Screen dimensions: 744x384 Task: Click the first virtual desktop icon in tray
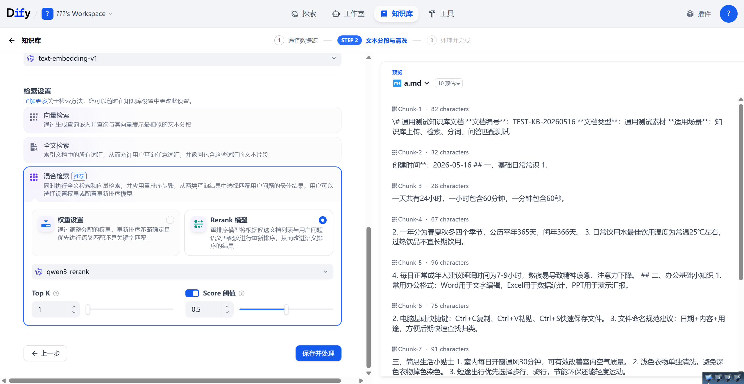pyautogui.click(x=709, y=378)
